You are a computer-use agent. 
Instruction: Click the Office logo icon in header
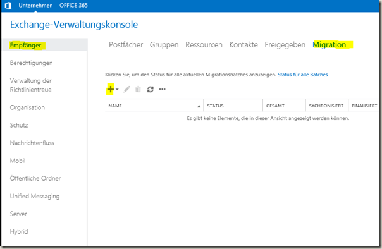tap(8, 5)
